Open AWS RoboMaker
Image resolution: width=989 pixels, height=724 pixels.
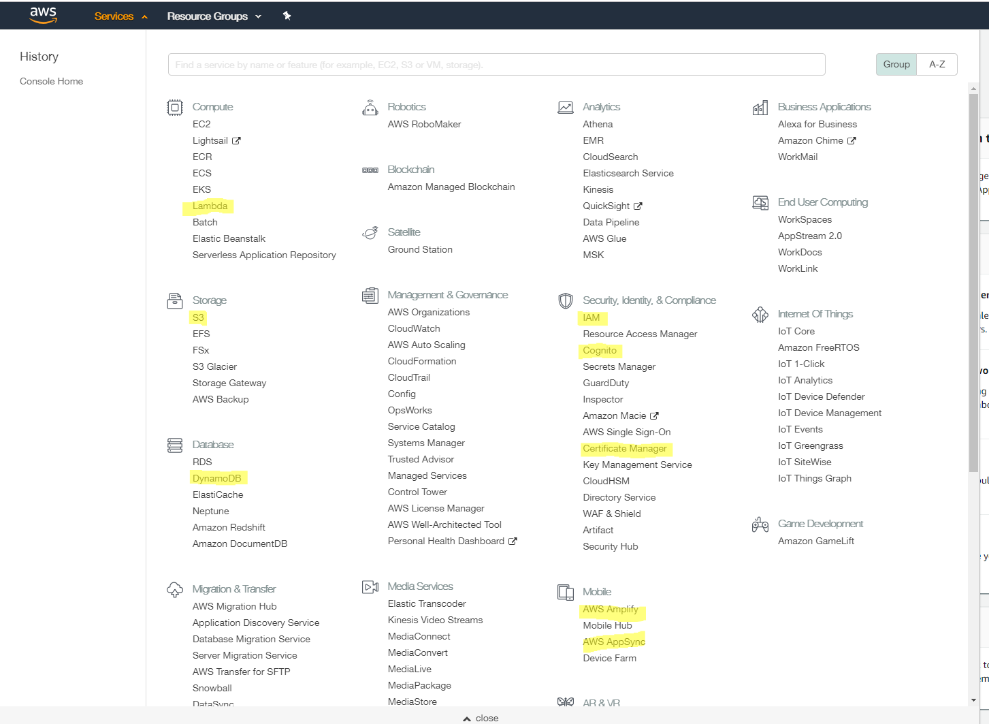424,125
